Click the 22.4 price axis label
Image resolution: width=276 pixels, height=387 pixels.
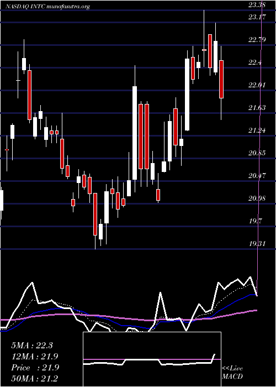255,62
